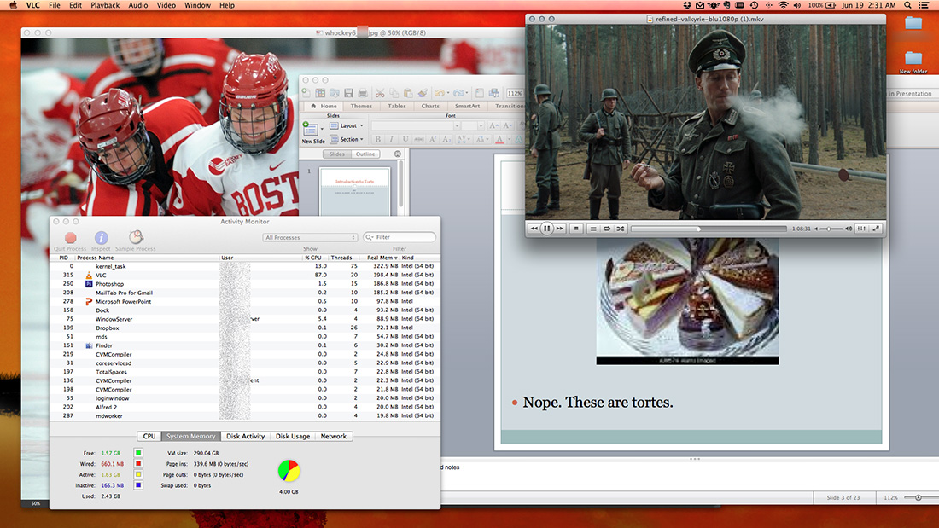The image size is (939, 528).
Task: Toggle Strikethrough formatting in PowerPoint
Action: tap(419, 140)
